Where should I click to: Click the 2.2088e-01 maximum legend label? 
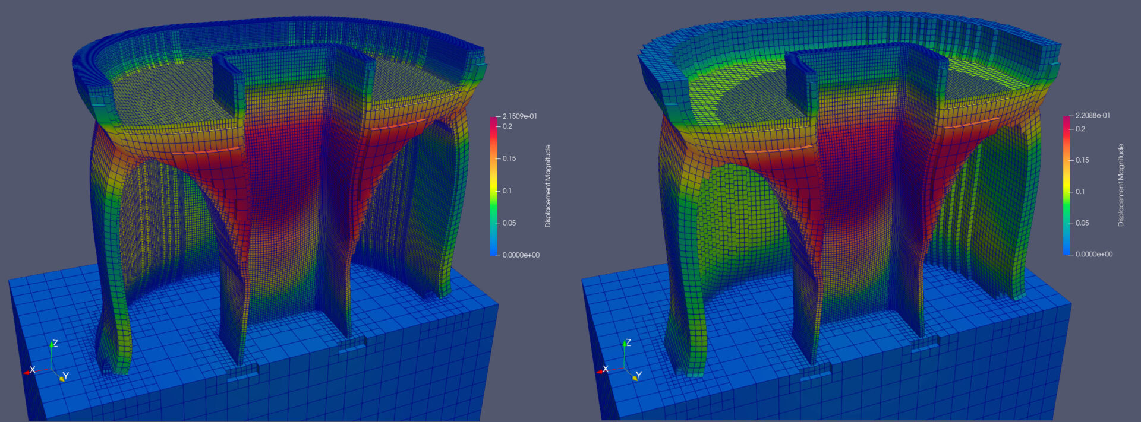(x=1092, y=115)
